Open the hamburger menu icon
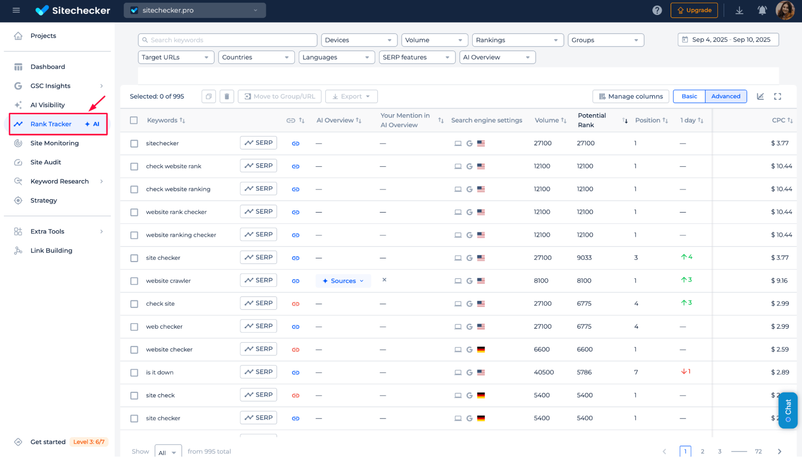This screenshot has width=802, height=457. [x=16, y=10]
